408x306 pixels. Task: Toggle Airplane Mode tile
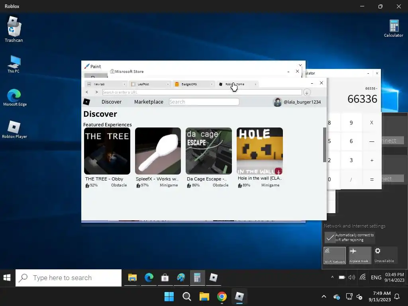tap(359, 255)
